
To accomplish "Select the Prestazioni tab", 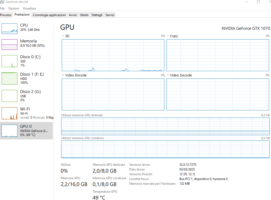I will (22, 15).
